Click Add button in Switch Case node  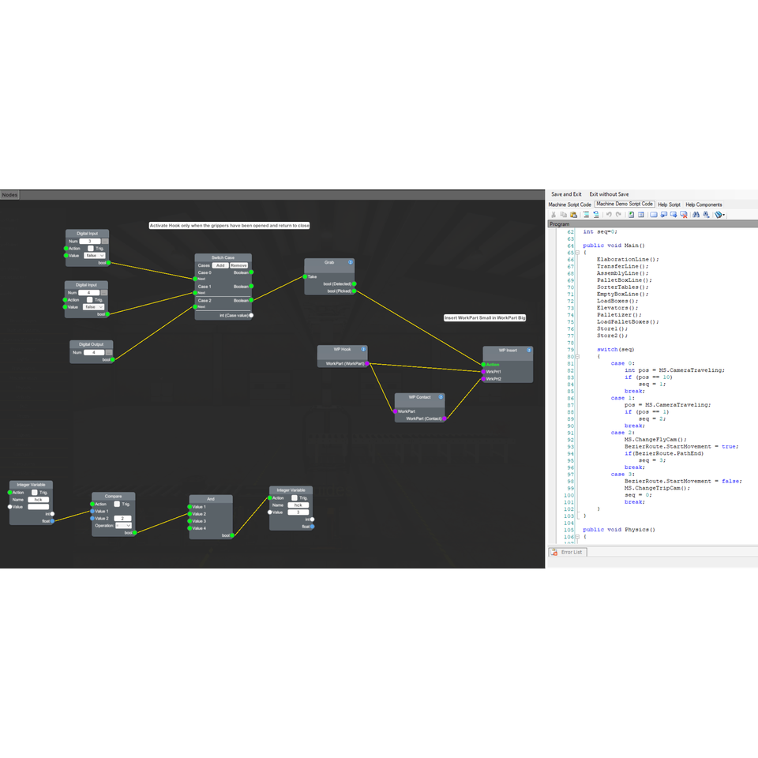point(220,265)
